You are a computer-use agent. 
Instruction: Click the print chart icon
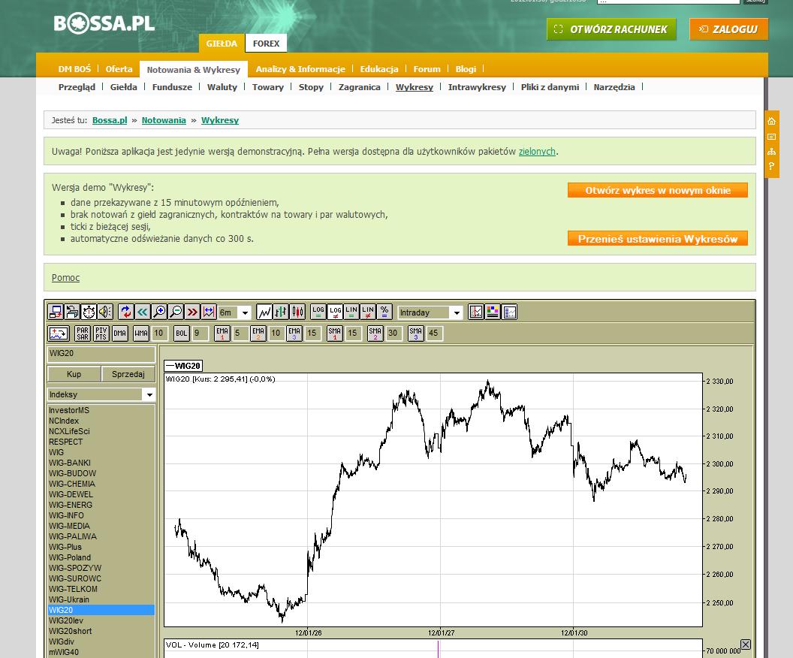pos(72,312)
